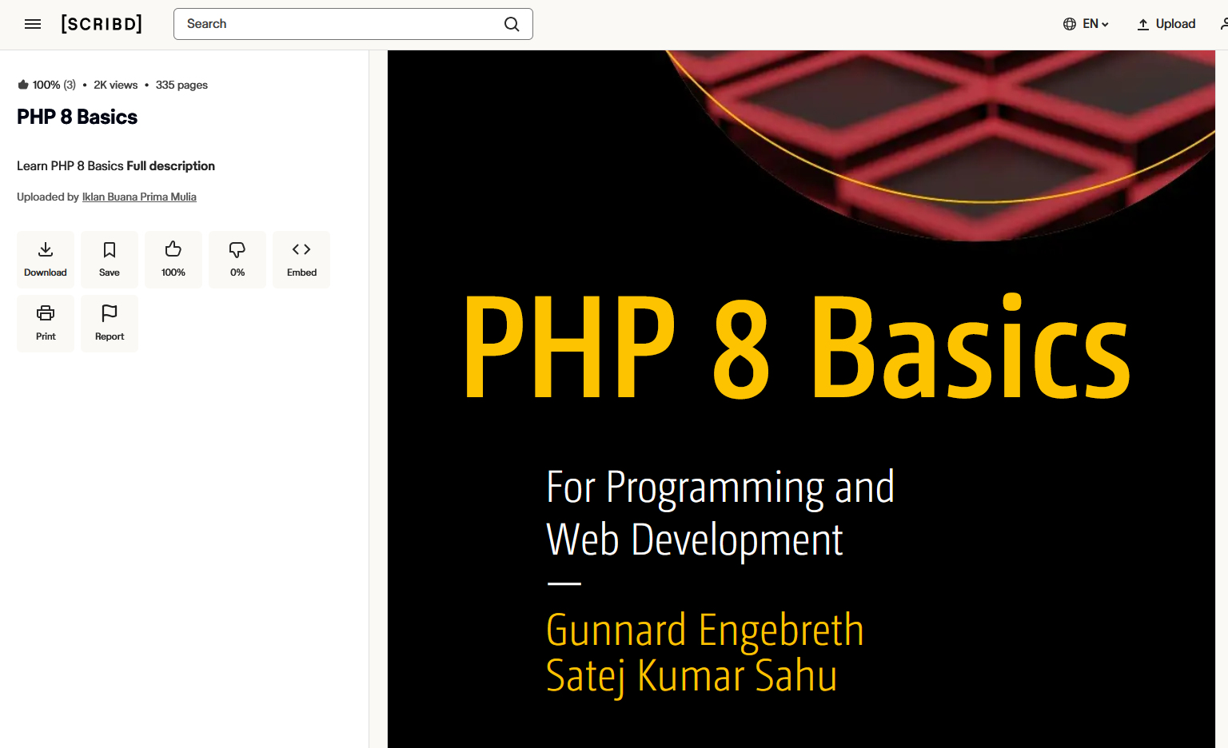
Task: Upvote document with thumbs up 100%
Action: [173, 260]
